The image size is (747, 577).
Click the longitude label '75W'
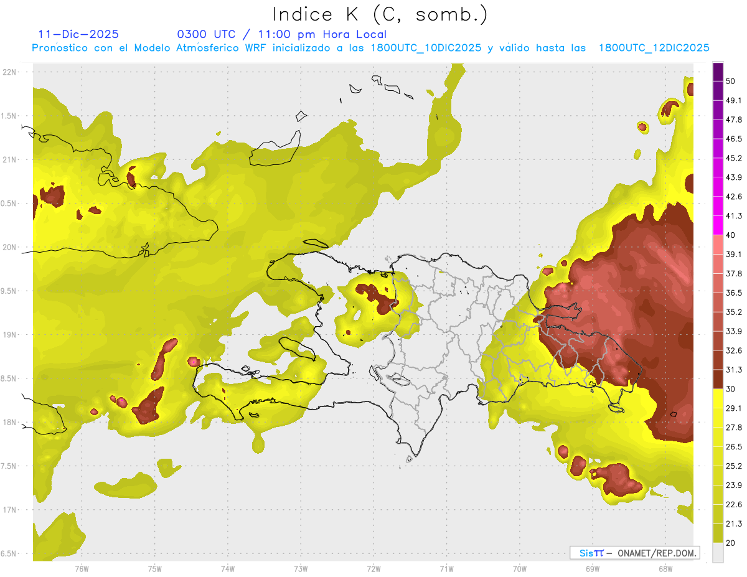(x=155, y=569)
